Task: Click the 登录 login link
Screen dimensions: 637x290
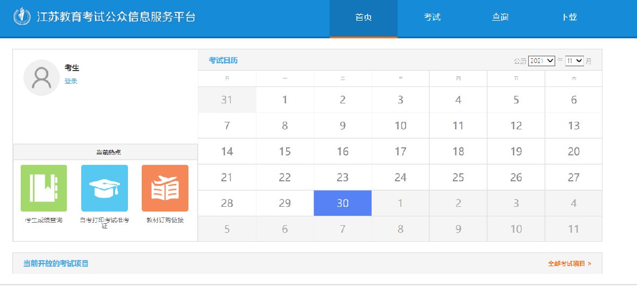Action: coord(71,81)
